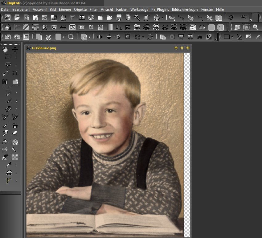Select the Eraser tool

click(15, 133)
